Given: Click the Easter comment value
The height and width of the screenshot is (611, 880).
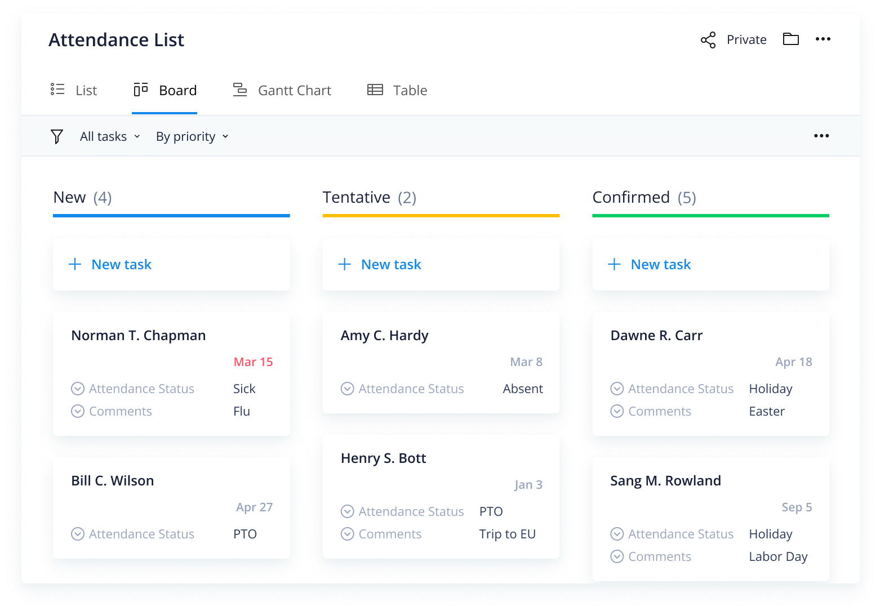Looking at the screenshot, I should [767, 412].
